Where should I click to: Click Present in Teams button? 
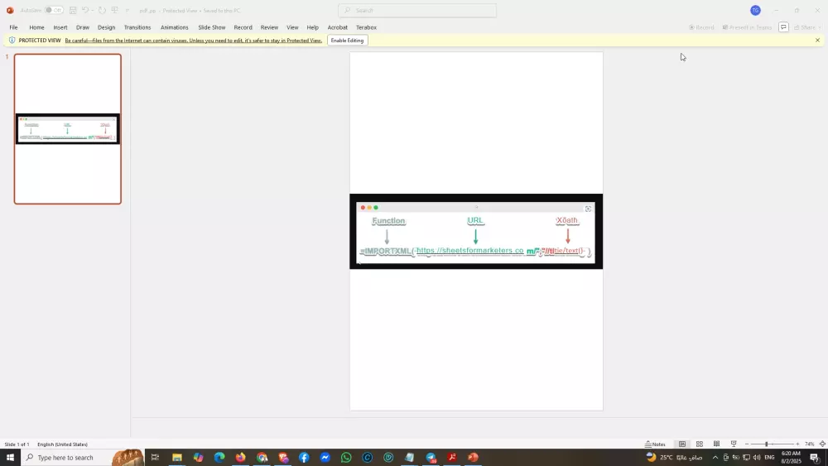pyautogui.click(x=747, y=27)
